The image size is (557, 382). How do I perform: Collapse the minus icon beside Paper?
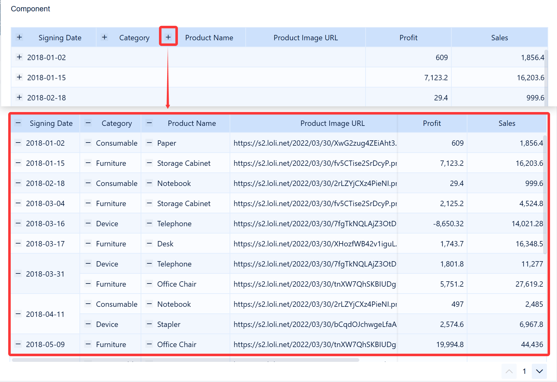point(149,143)
